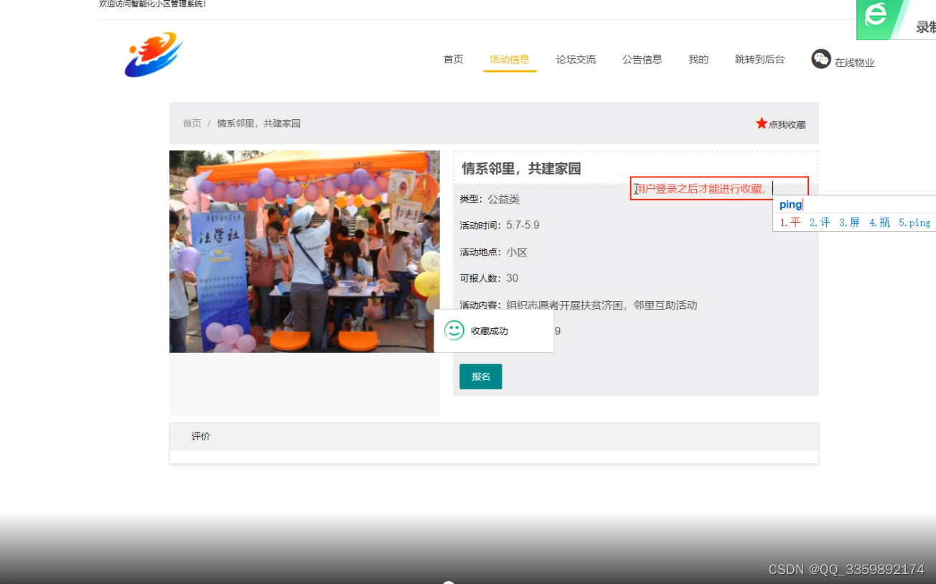Choose IME candidate 1.平
This screenshot has width=936, height=584.
[790, 223]
